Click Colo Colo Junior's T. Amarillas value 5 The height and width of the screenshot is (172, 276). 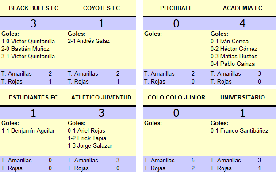193,160
